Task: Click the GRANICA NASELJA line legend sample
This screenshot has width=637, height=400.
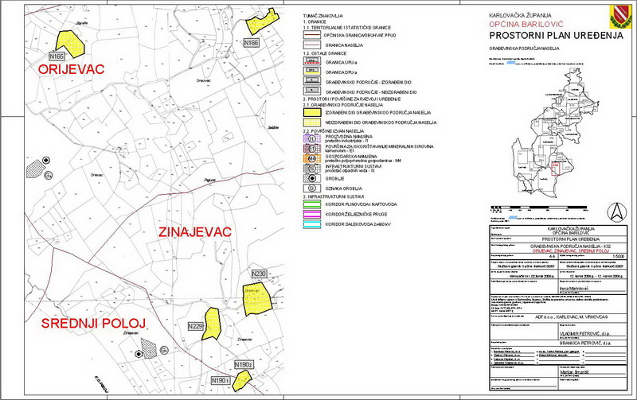Action: 311,45
